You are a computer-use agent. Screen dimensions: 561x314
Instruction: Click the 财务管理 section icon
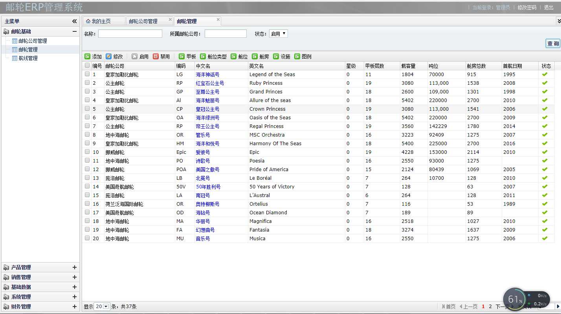6,307
